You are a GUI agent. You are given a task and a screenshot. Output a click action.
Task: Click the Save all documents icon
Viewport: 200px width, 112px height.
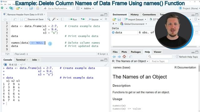[x=31, y=8]
